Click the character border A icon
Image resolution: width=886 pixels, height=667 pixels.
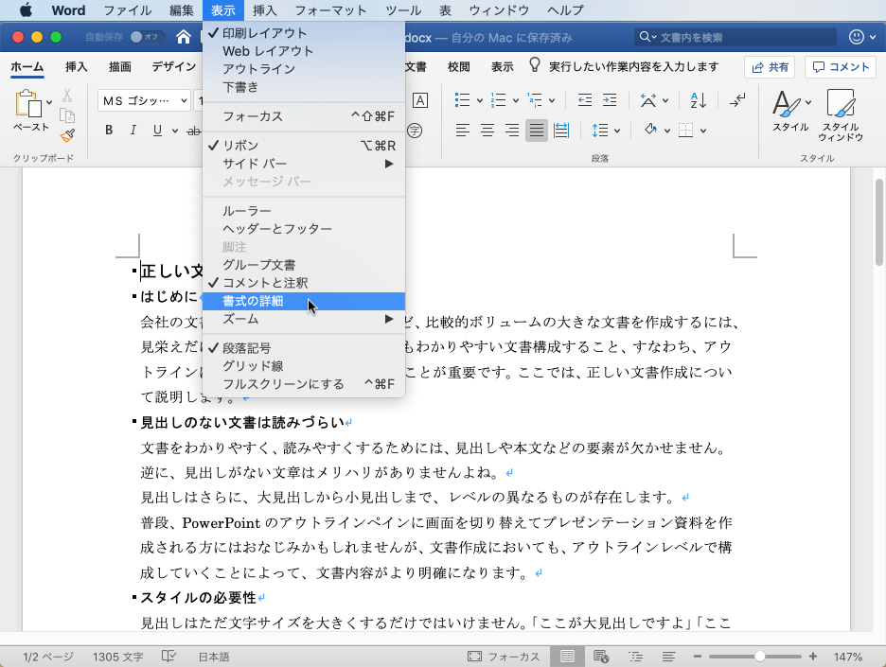420,100
